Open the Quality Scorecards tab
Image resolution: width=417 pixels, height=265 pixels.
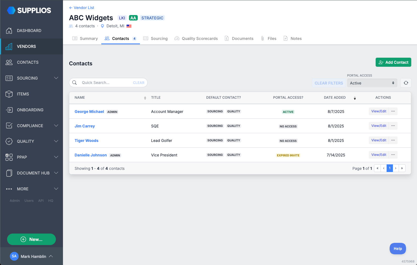pyautogui.click(x=196, y=39)
